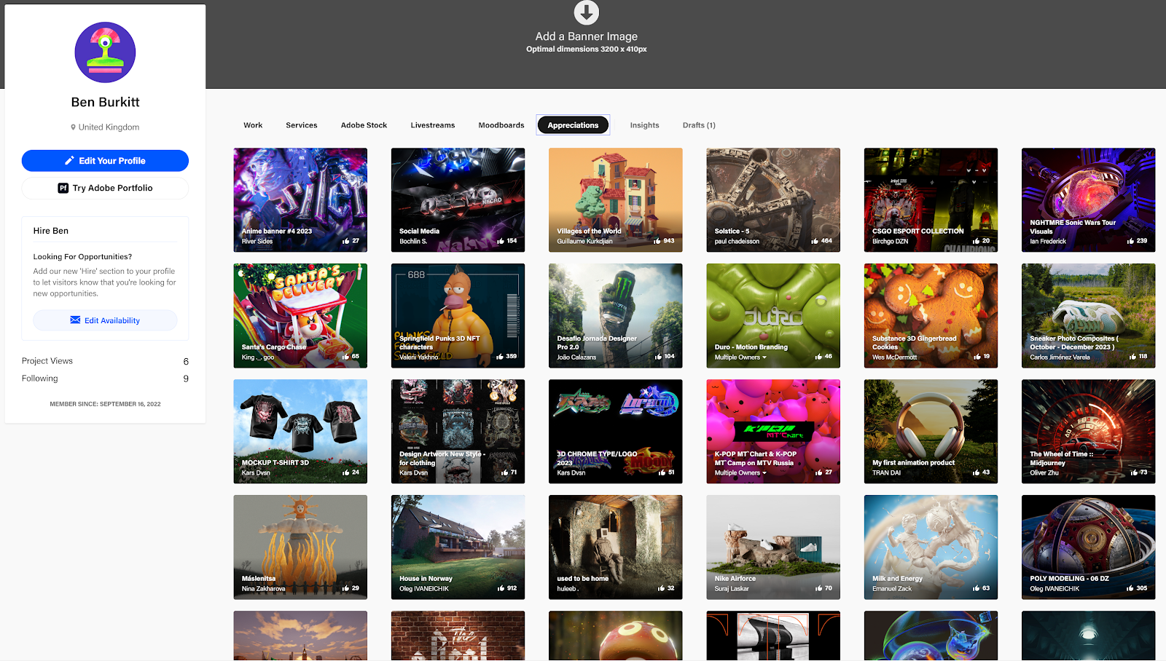This screenshot has width=1166, height=661.
Task: Click thumbs-up icon on NGHTMRE Sonic Wars Tour
Action: click(1130, 241)
